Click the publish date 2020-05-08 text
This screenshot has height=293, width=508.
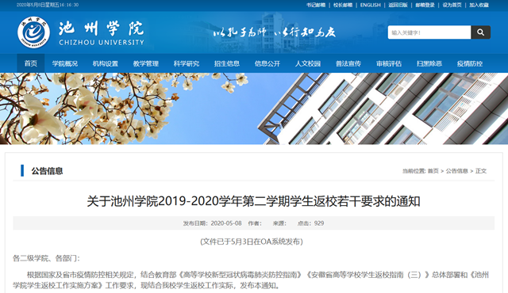225,223
